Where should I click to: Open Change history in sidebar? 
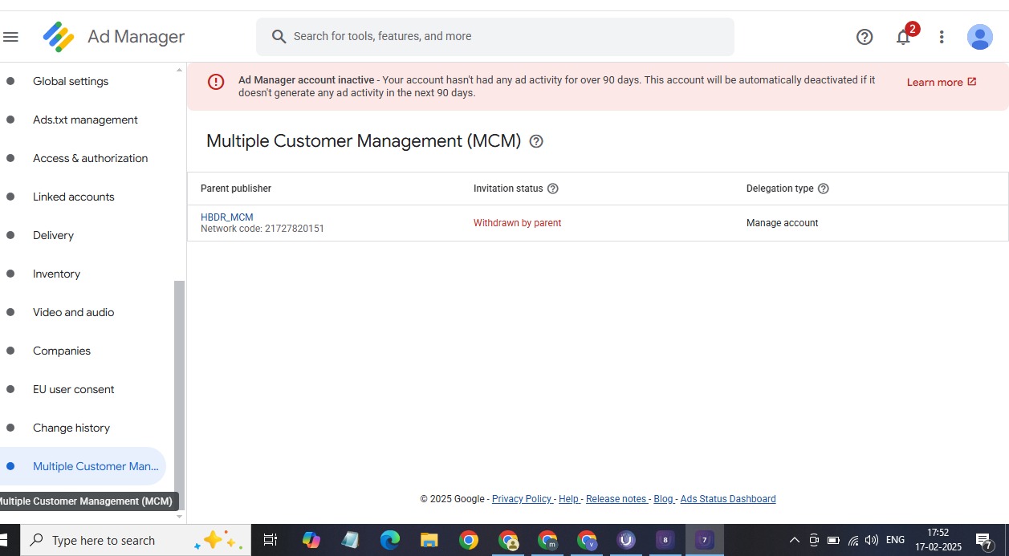pyautogui.click(x=71, y=428)
